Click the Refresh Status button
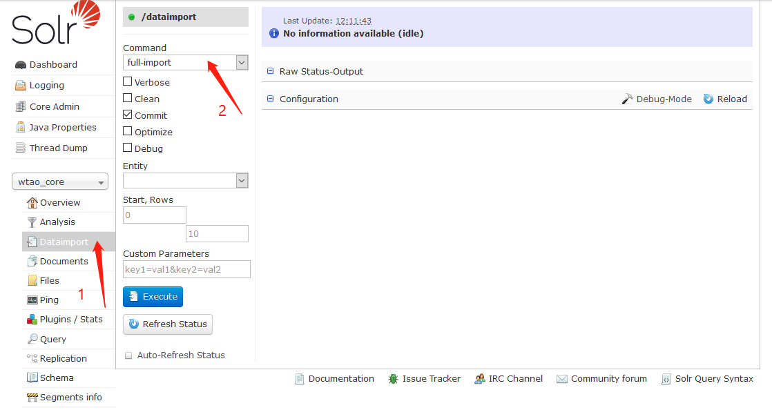Image resolution: width=772 pixels, height=410 pixels. (x=168, y=324)
